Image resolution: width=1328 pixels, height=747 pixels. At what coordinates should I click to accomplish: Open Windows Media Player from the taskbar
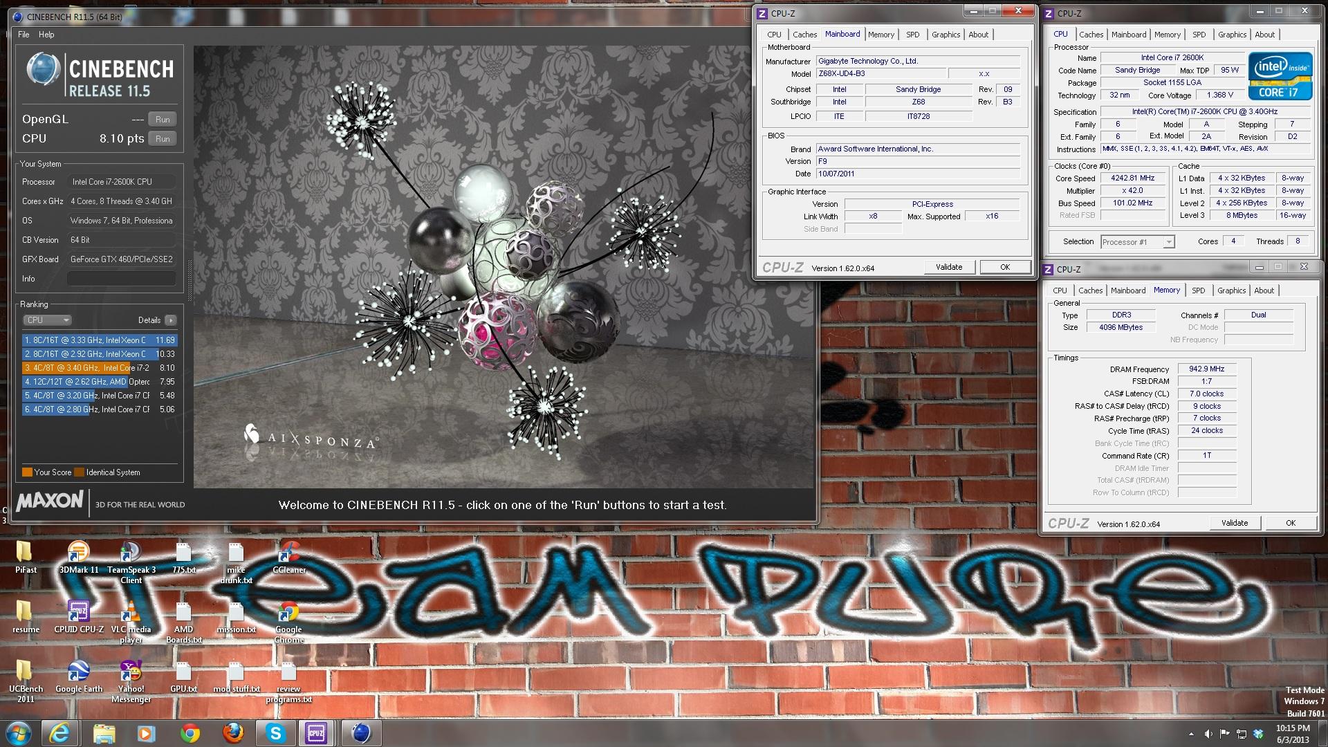[147, 733]
